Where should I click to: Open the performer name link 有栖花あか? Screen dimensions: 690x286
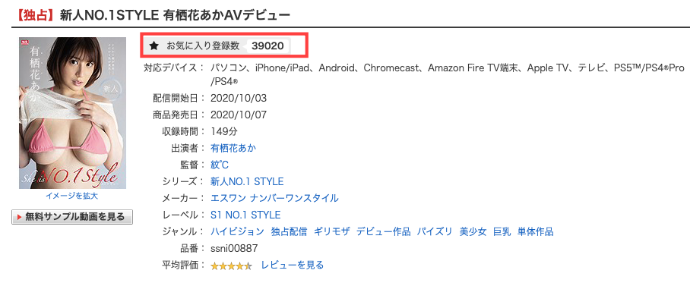[233, 148]
